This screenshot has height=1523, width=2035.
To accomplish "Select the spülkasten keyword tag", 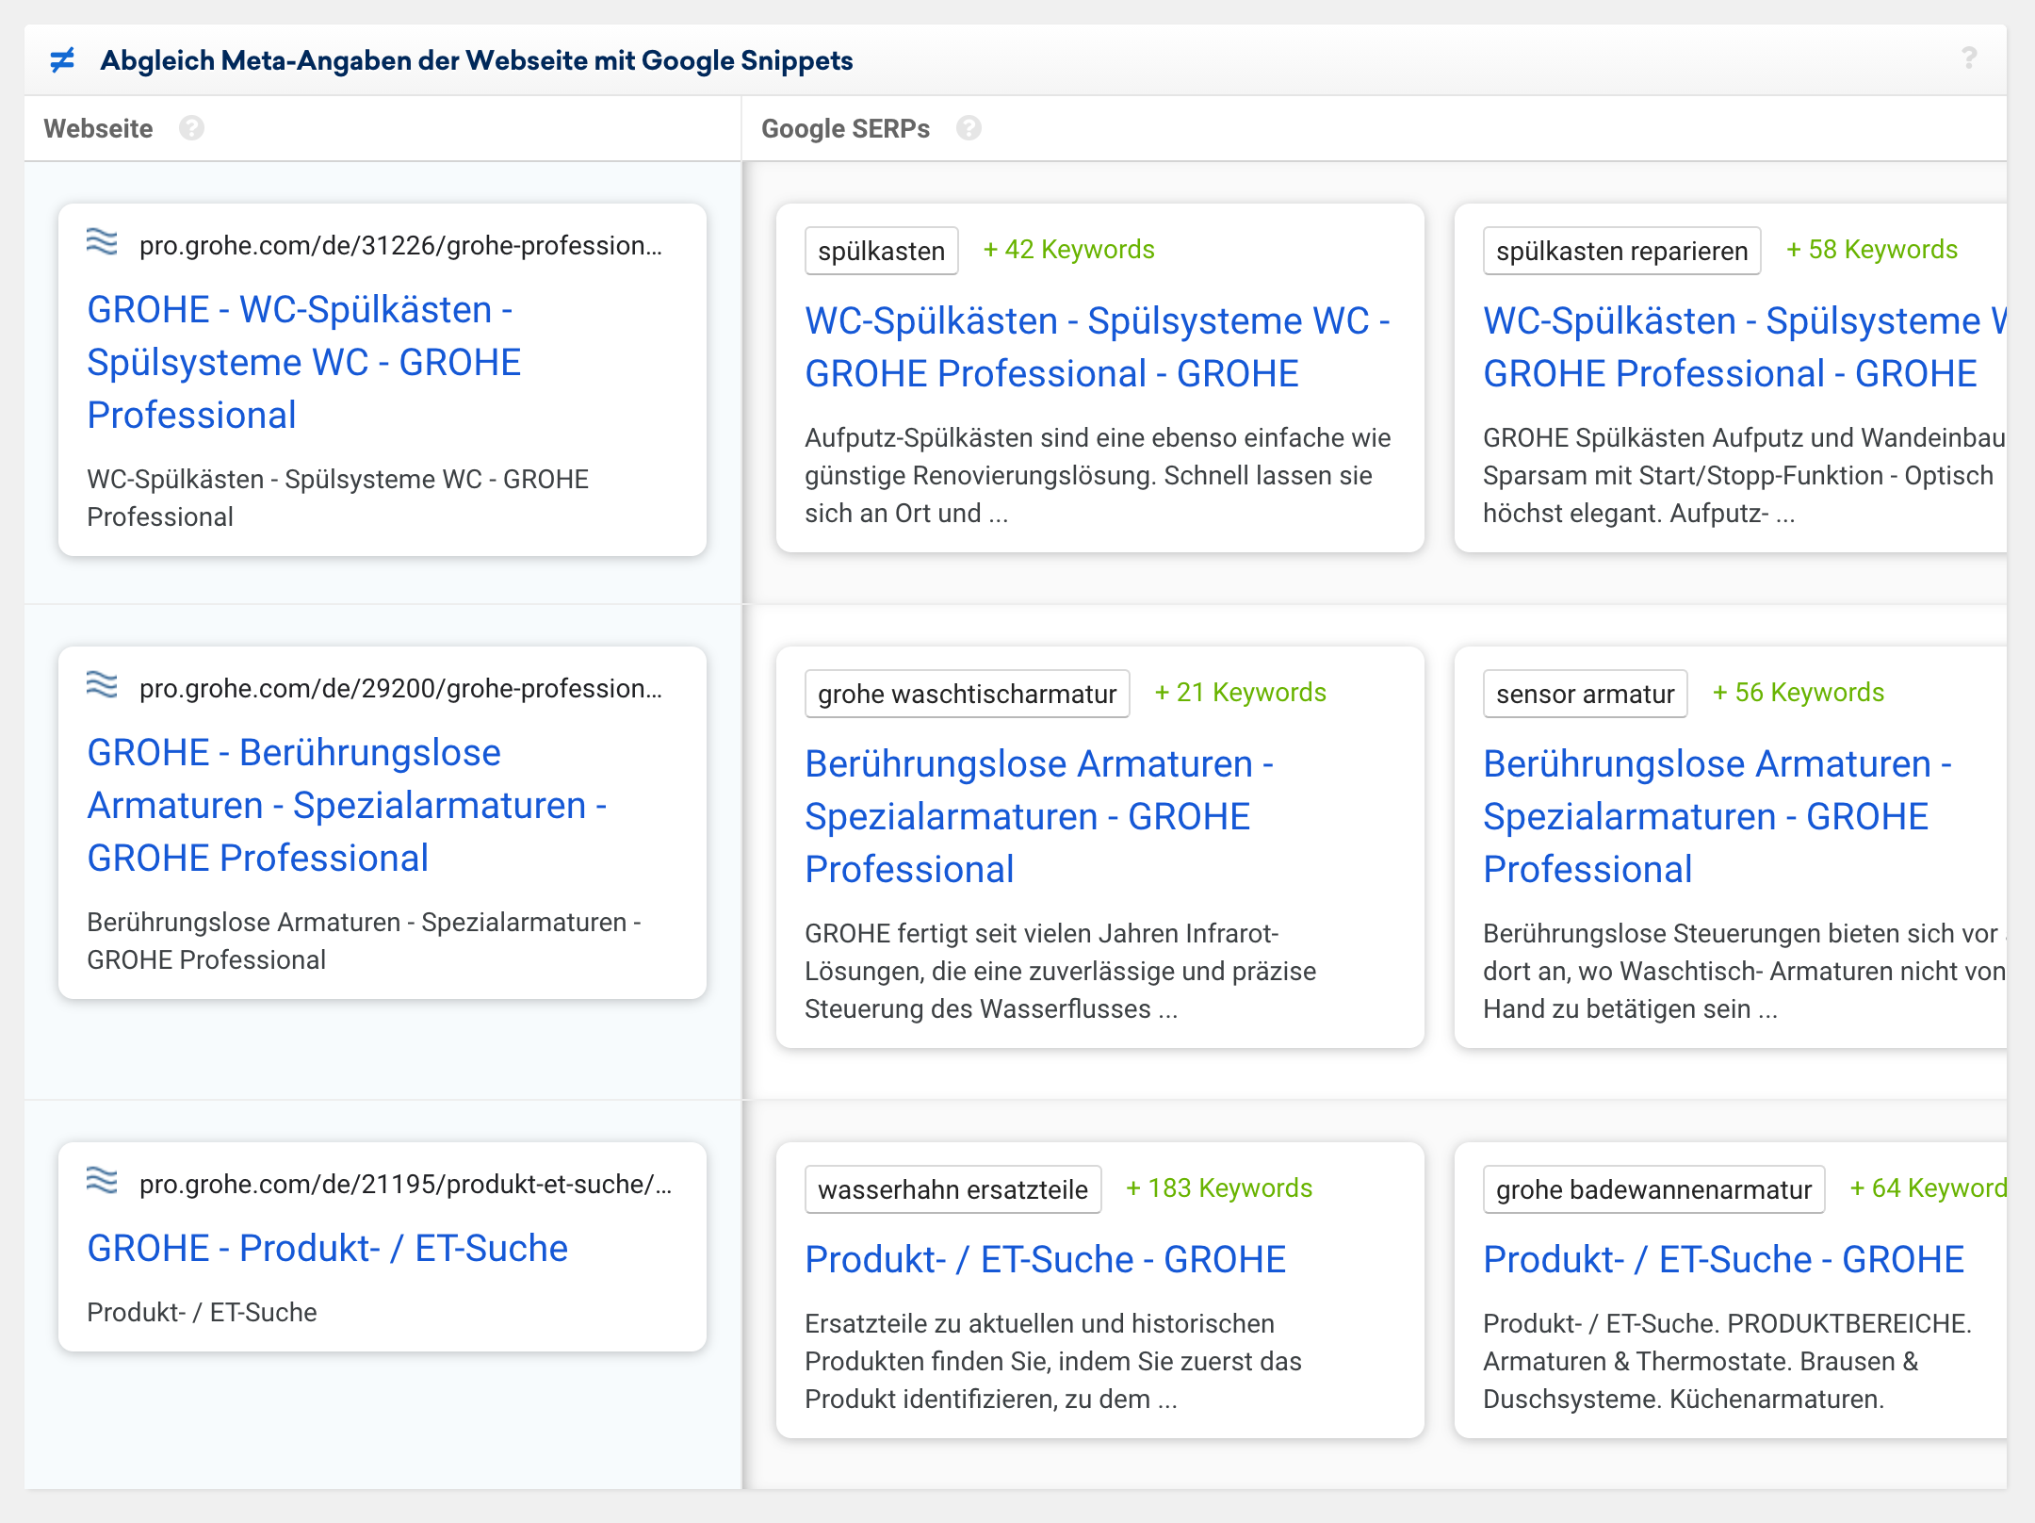I will [x=881, y=251].
